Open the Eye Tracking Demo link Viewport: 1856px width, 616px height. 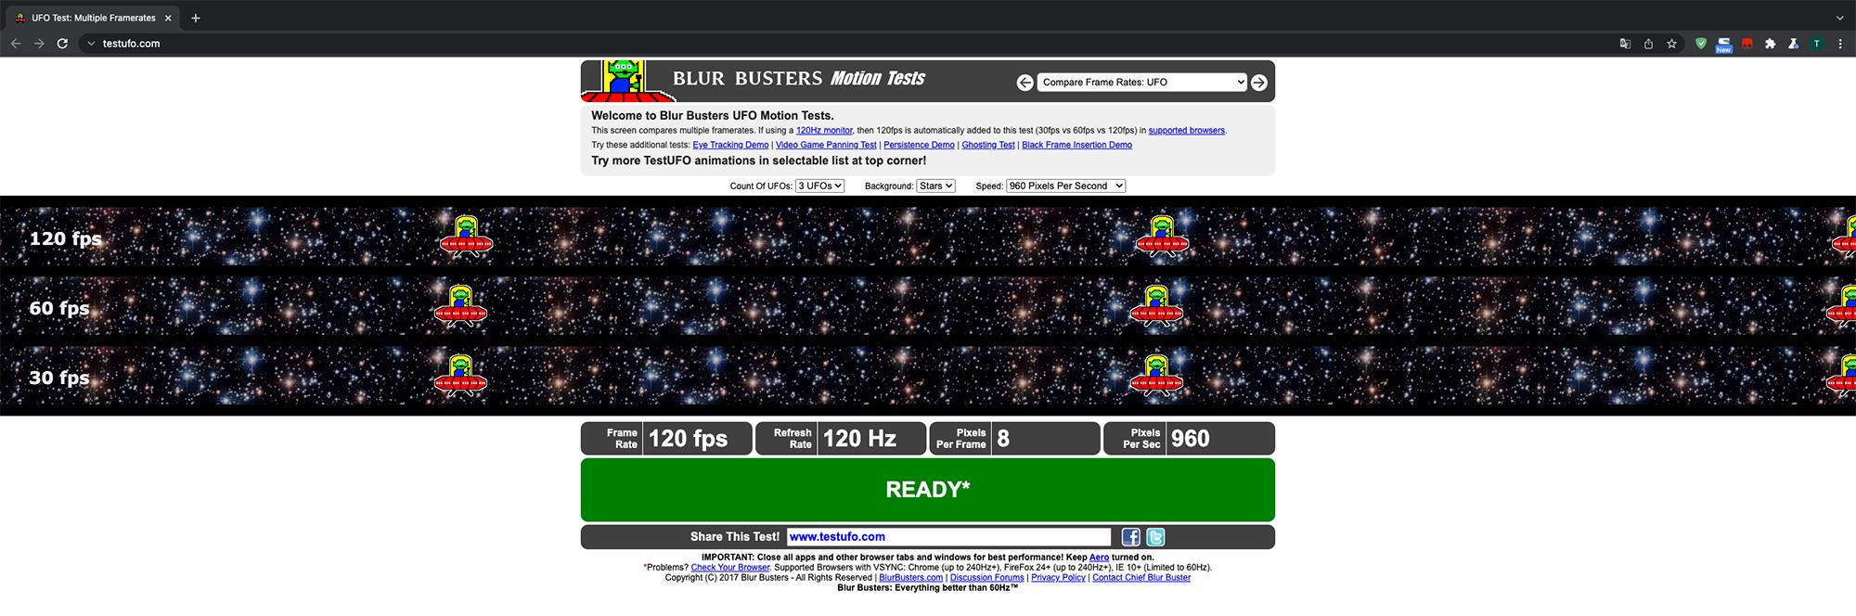click(730, 145)
